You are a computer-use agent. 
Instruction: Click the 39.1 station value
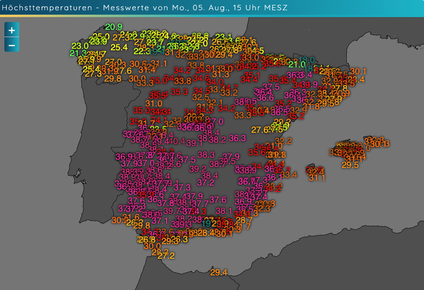[x=194, y=143]
